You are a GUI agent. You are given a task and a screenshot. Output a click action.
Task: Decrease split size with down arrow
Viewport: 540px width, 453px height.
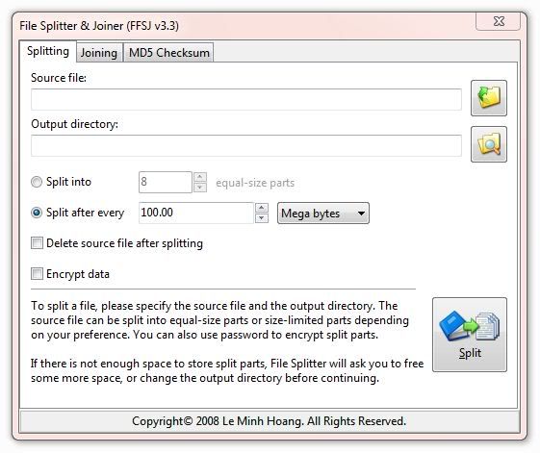(x=262, y=218)
